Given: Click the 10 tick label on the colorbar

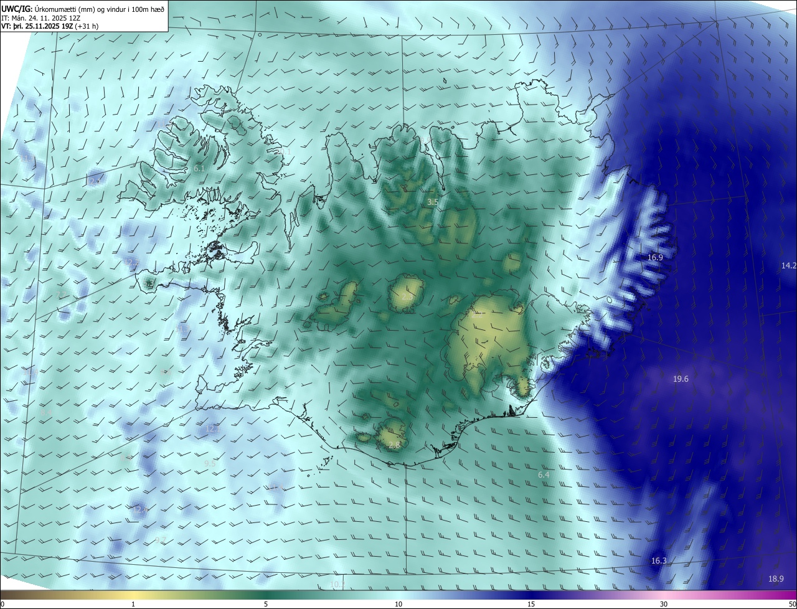Looking at the screenshot, I should pyautogui.click(x=398, y=604).
